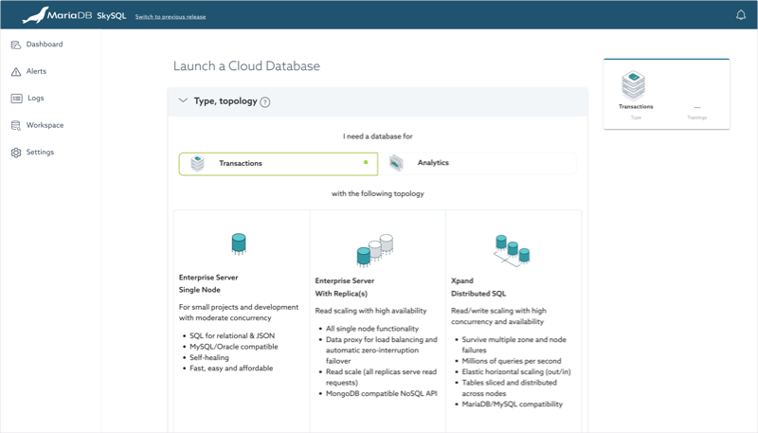Open the Workspace menu item

click(x=45, y=125)
